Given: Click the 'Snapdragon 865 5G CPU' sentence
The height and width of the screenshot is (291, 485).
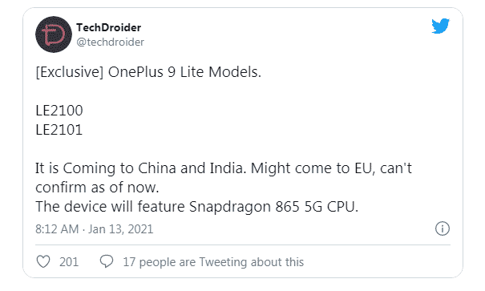Looking at the screenshot, I should pyautogui.click(x=273, y=207).
